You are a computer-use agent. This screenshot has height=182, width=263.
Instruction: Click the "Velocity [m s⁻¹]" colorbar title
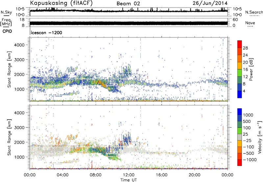(260, 137)
